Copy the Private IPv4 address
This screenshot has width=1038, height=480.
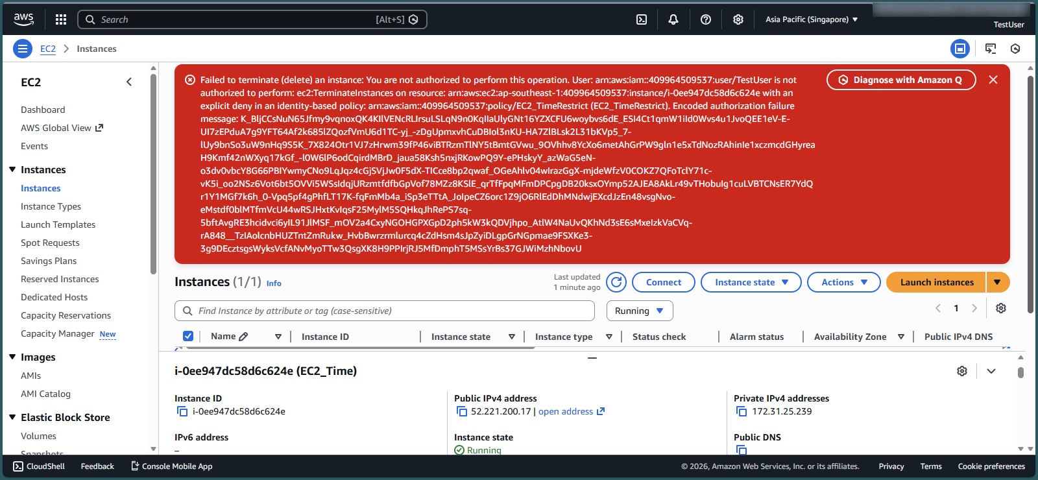[742, 411]
